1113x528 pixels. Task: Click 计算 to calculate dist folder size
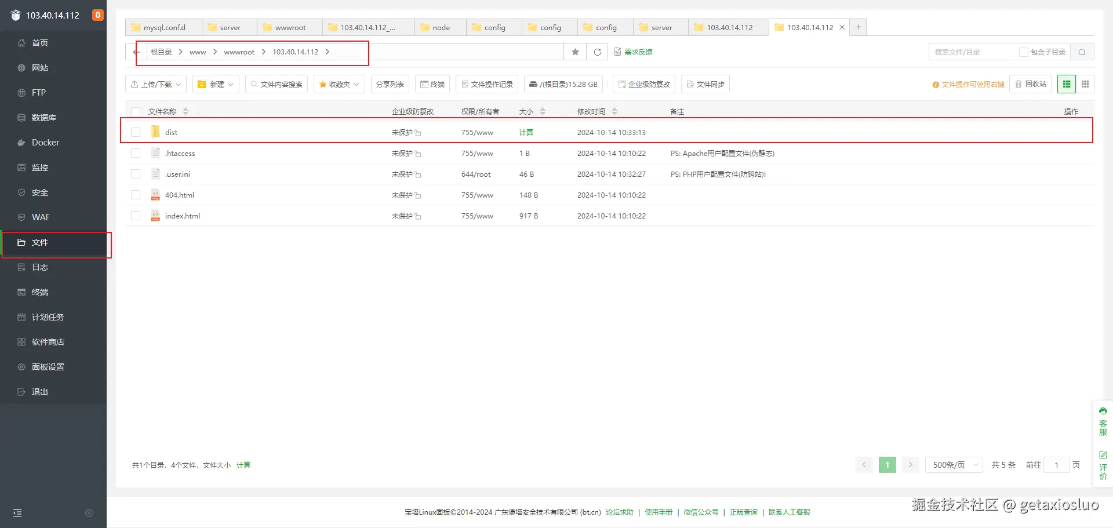526,133
